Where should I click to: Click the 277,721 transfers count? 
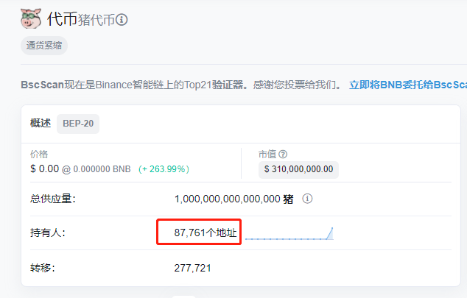pyautogui.click(x=192, y=268)
